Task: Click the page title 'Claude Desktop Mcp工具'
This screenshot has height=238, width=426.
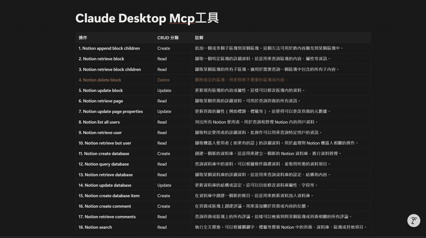Action: coord(147,18)
